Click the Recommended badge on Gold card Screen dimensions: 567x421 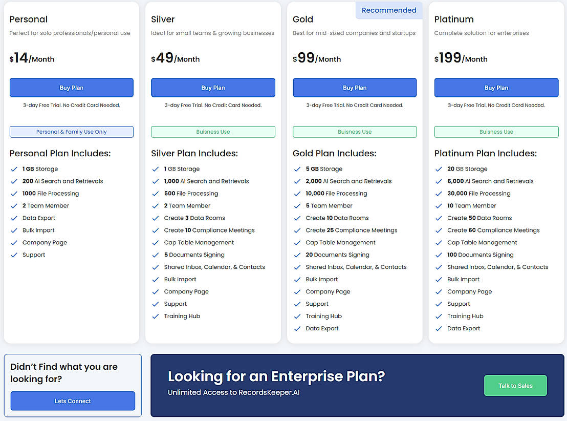point(389,10)
